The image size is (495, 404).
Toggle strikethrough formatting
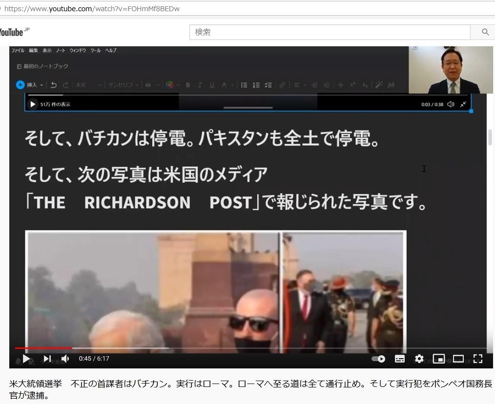pos(341,85)
